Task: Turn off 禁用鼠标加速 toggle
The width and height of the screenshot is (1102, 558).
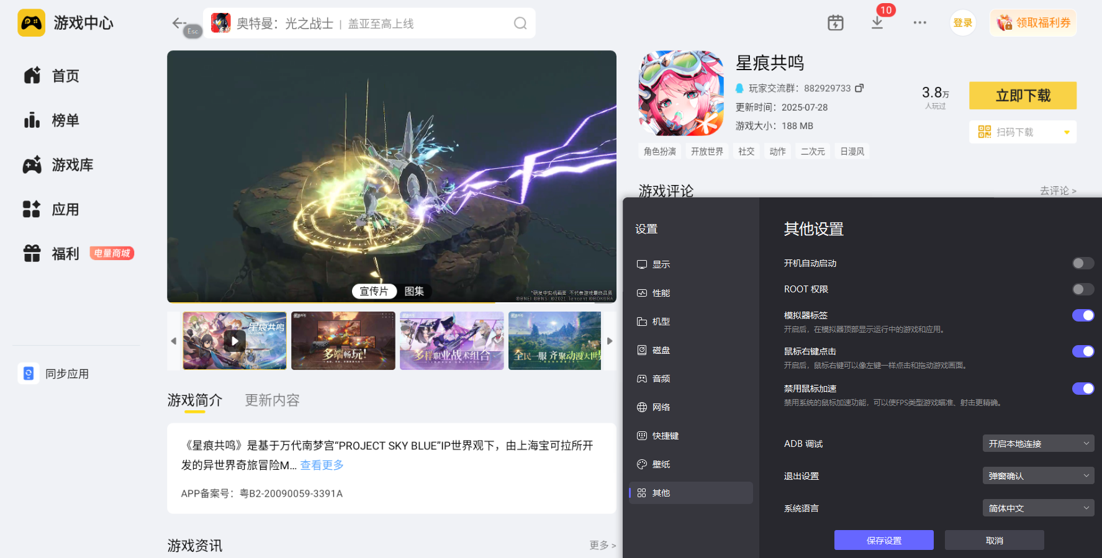Action: [1083, 389]
